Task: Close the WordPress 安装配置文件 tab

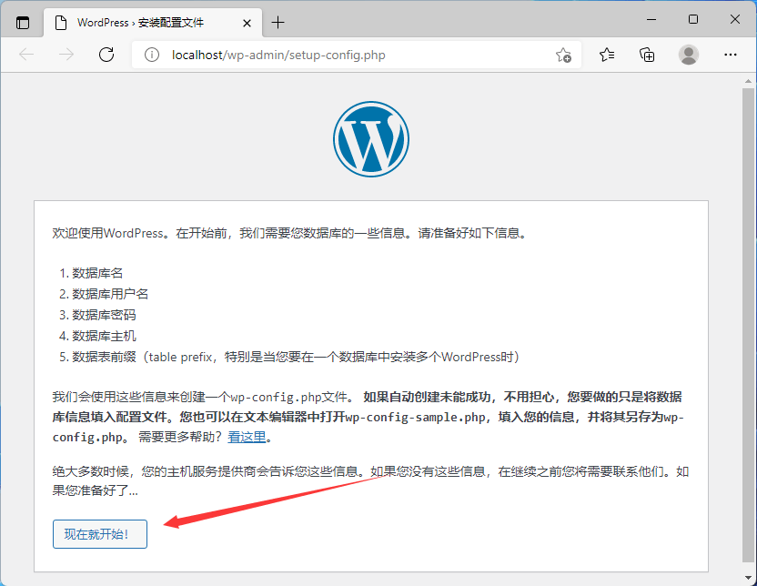Action: pos(247,23)
